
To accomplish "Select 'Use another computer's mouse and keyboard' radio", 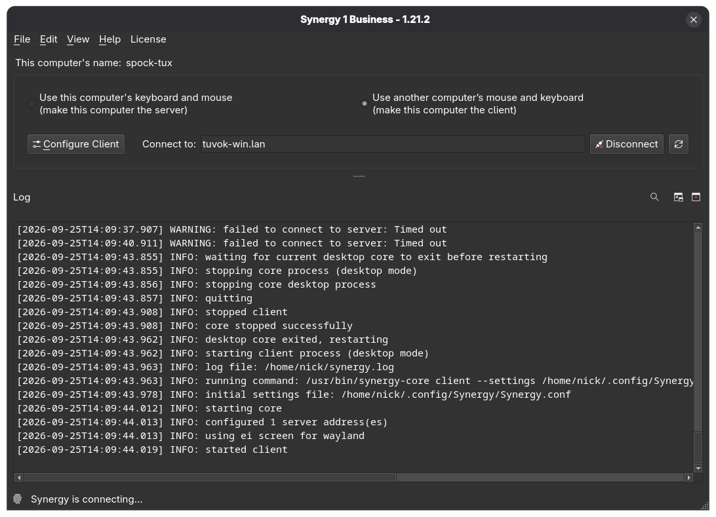I will [365, 104].
